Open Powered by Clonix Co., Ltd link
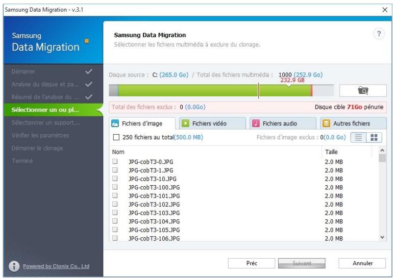This screenshot has width=393, height=278. (x=56, y=266)
